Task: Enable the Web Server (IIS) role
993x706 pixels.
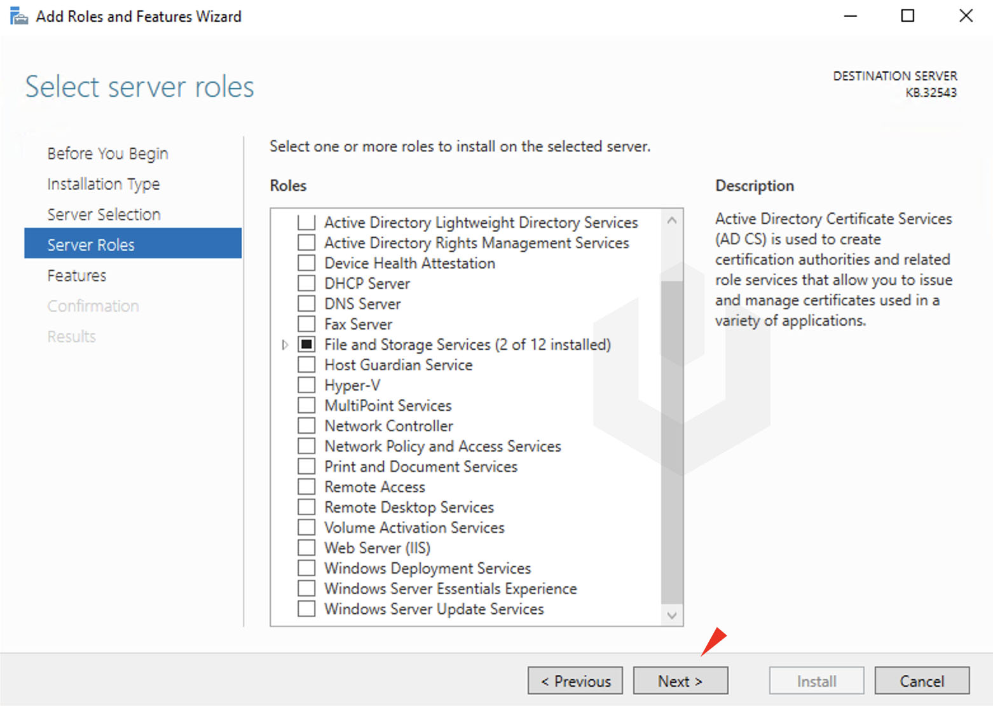Action: click(x=306, y=548)
